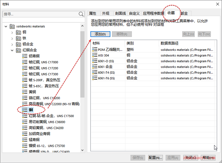Expand the 钢 category

tap(12, 33)
